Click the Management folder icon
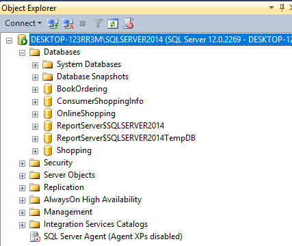 [x=35, y=212]
